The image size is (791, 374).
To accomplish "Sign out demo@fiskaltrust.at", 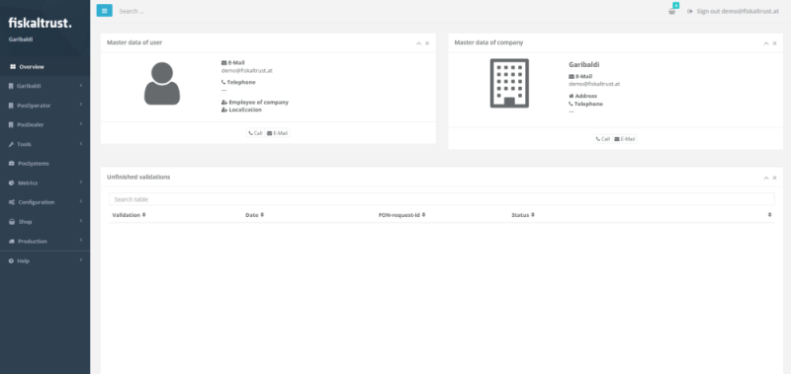I will point(733,11).
